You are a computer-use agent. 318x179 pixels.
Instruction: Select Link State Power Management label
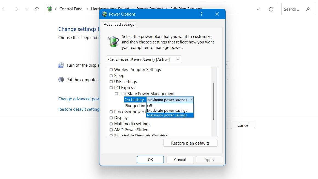pyautogui.click(x=147, y=94)
